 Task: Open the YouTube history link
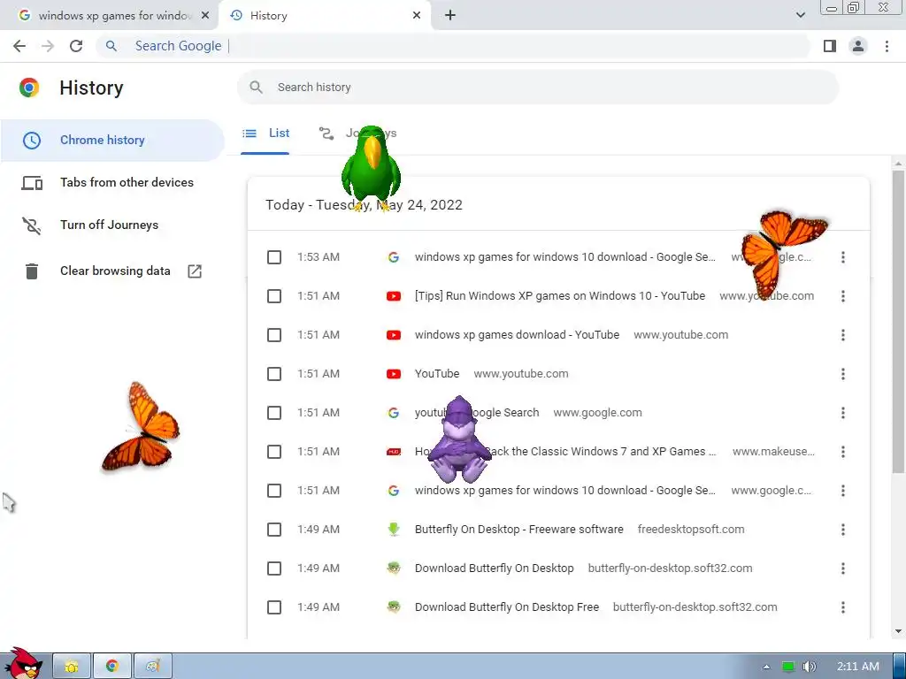coord(437,374)
